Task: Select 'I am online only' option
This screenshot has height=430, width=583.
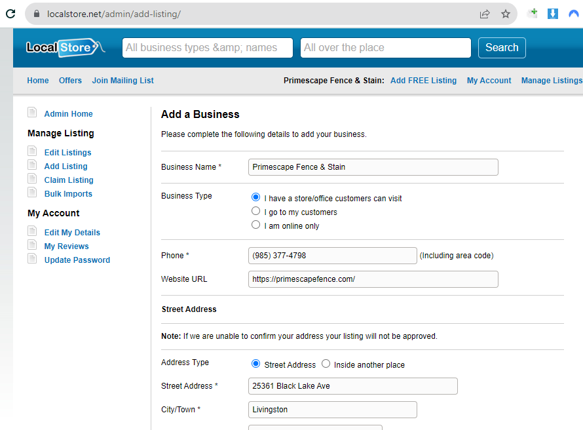Action: click(x=255, y=225)
